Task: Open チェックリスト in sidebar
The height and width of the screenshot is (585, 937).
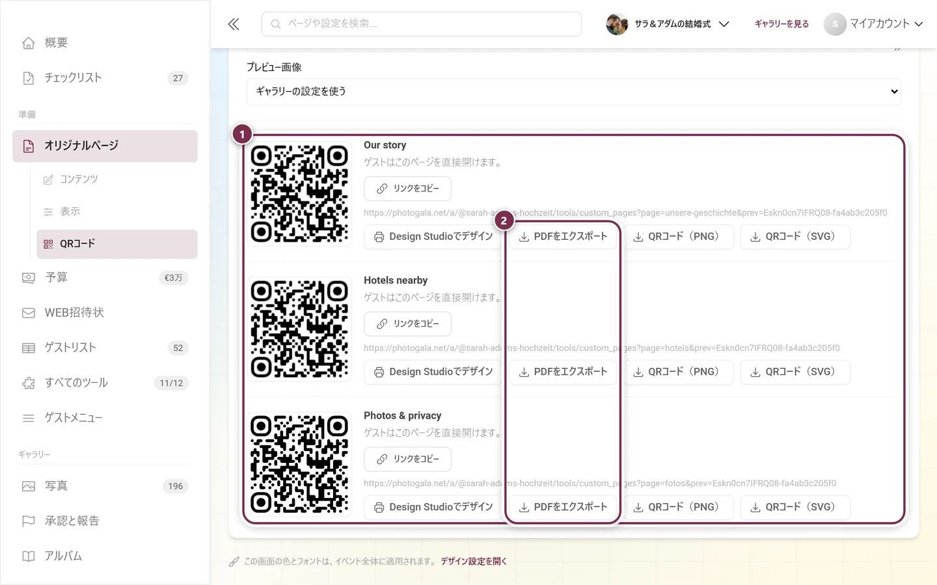Action: click(x=105, y=78)
